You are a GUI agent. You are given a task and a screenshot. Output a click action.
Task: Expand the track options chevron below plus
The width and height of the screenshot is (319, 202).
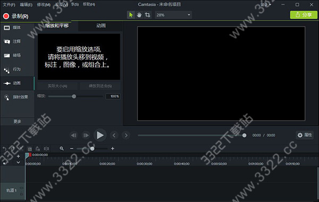point(18,162)
